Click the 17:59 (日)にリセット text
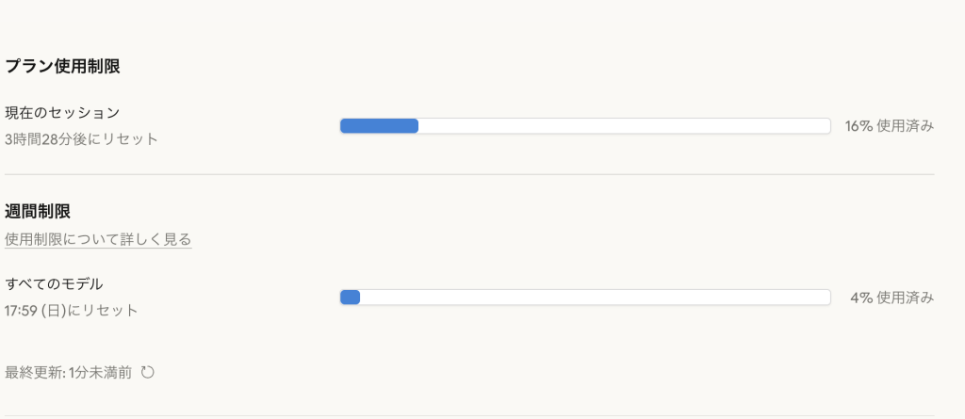This screenshot has width=965, height=419. tap(72, 310)
